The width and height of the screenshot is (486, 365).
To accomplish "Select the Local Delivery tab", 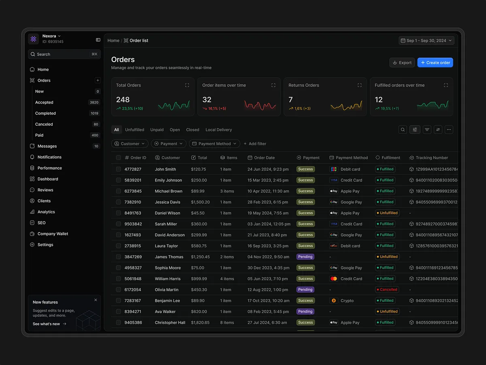I will [x=218, y=129].
